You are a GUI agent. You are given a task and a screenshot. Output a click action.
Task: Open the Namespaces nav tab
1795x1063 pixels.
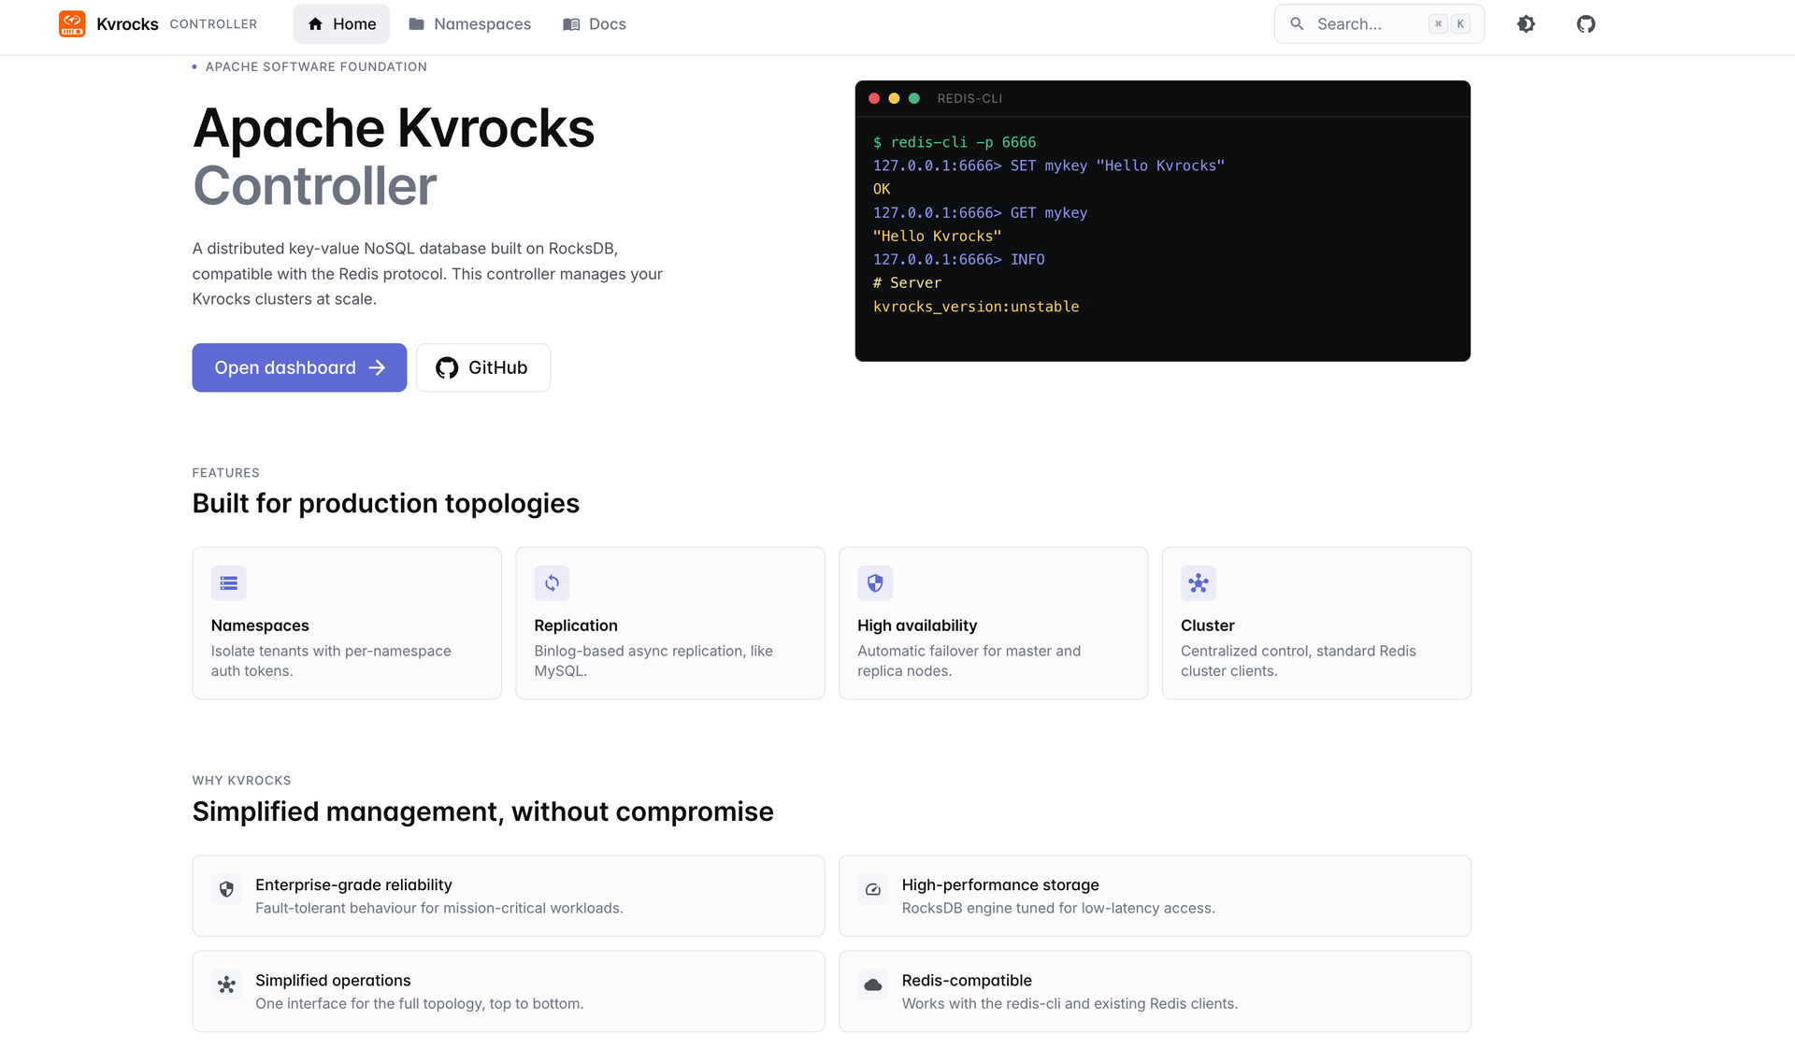[469, 24]
